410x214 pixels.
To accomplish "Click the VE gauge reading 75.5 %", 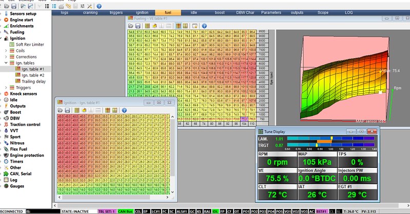I will point(277,176).
